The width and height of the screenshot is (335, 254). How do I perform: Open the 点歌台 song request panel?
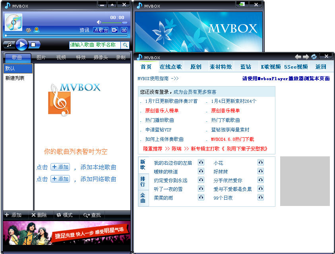click(101, 30)
